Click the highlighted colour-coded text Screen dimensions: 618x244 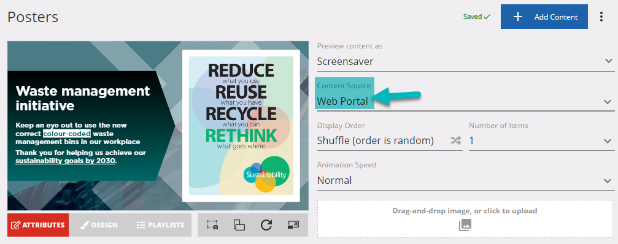click(x=67, y=134)
